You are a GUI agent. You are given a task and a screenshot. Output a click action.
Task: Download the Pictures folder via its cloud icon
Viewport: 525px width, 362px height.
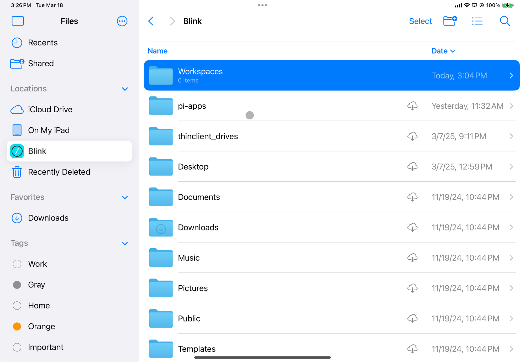pos(412,288)
